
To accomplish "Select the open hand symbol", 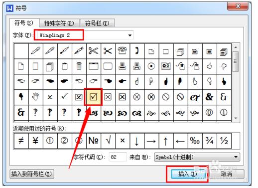I will click(x=35, y=97).
